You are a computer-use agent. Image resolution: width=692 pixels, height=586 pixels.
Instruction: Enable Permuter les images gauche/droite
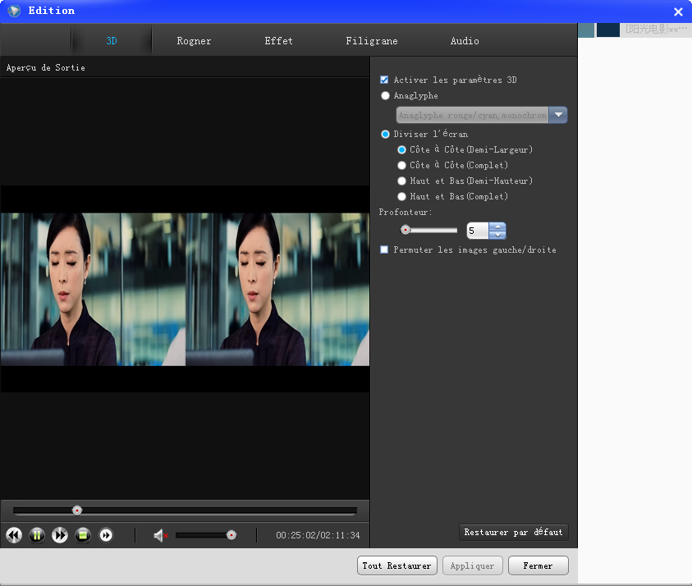(x=384, y=250)
